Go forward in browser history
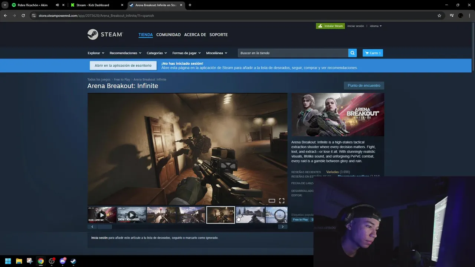The height and width of the screenshot is (267, 475). click(x=14, y=16)
